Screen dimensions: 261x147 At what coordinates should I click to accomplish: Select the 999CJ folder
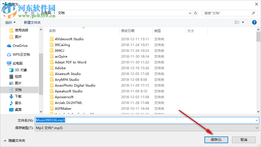(x=60, y=51)
